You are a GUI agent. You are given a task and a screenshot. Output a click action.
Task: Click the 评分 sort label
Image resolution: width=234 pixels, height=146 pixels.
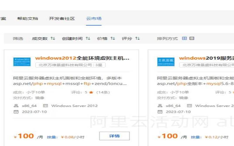click(127, 39)
